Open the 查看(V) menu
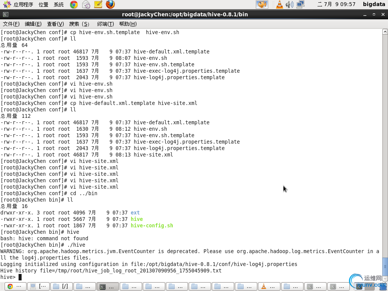388x291 pixels. [55, 24]
